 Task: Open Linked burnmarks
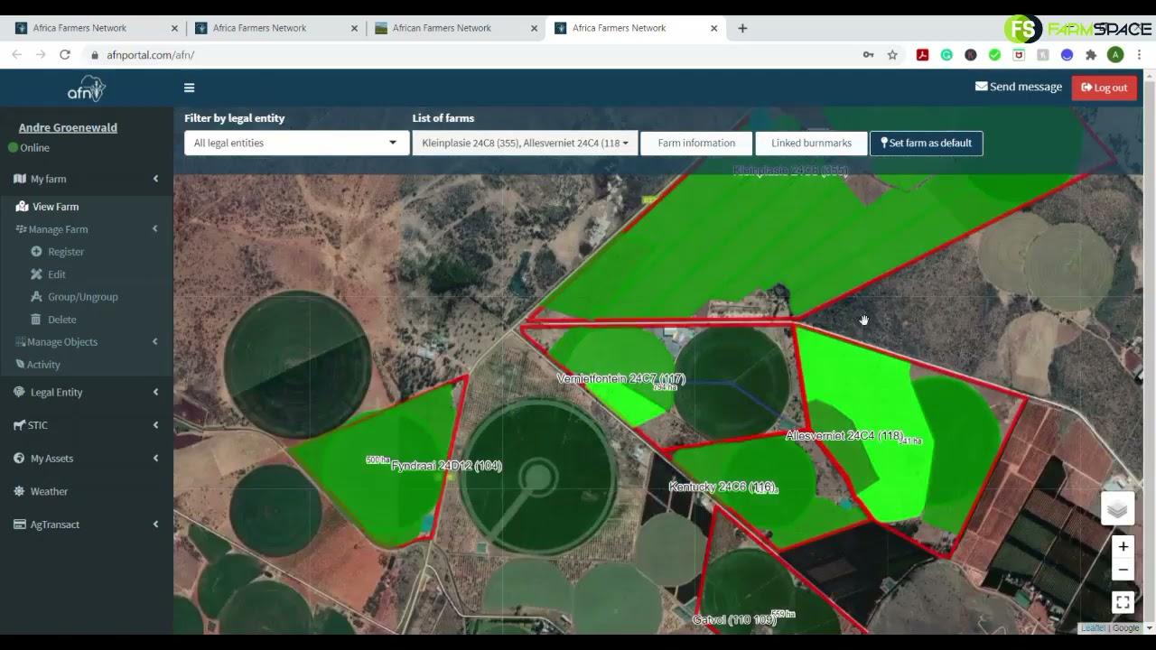coord(811,143)
